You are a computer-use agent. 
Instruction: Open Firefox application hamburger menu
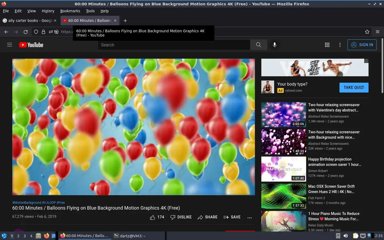coord(378,32)
